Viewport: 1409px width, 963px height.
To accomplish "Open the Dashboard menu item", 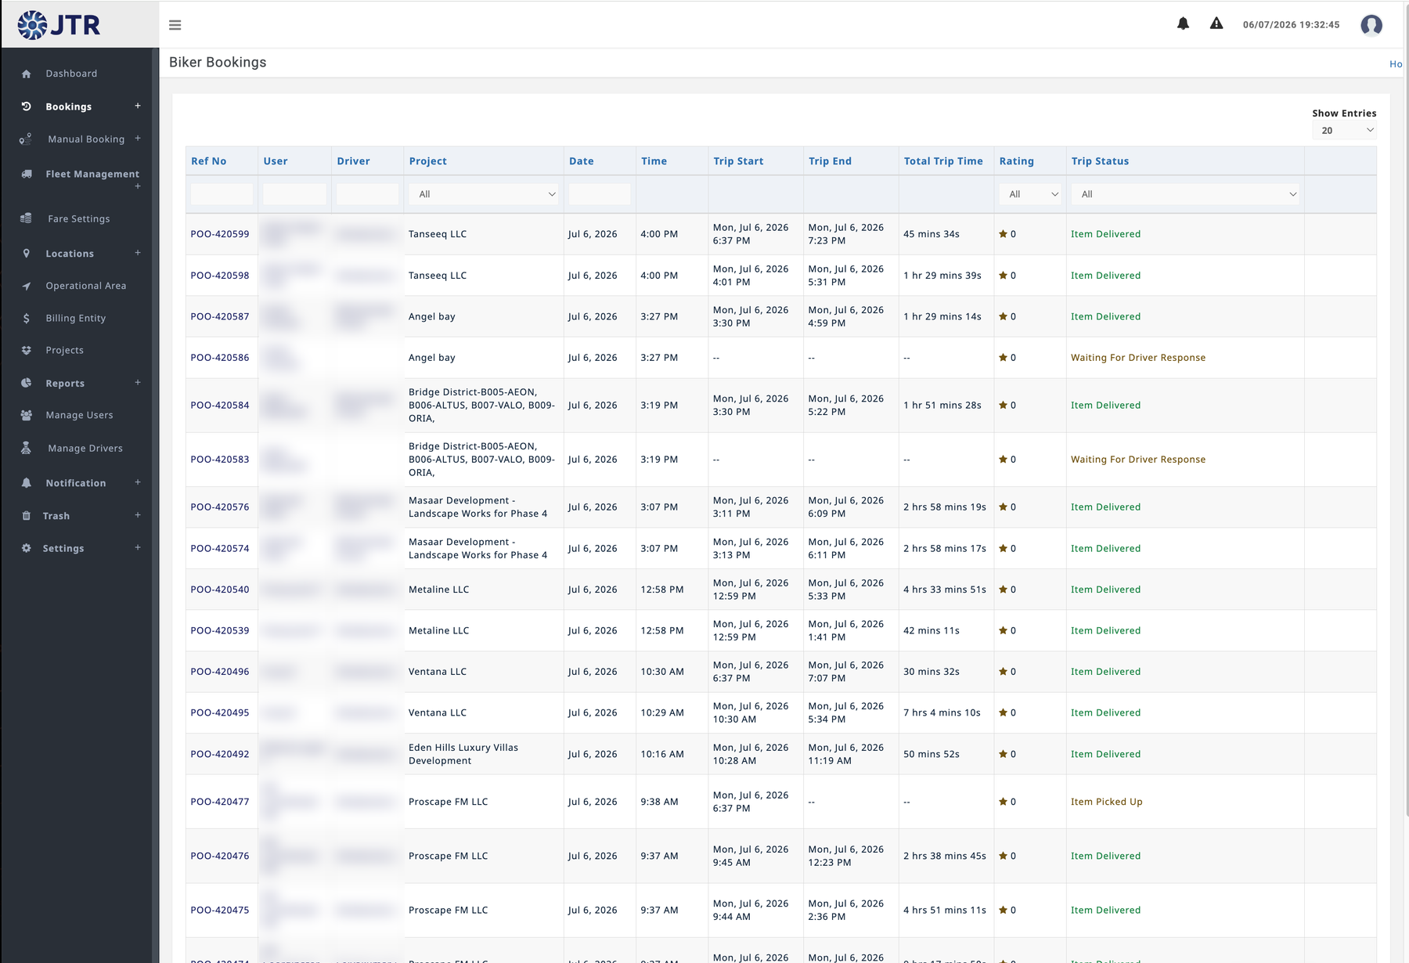I will (71, 74).
